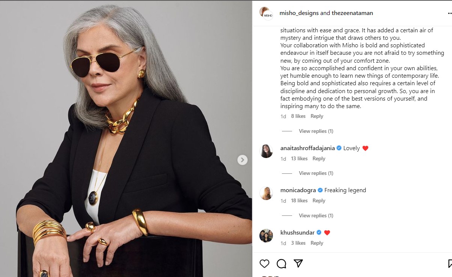Screen dimensions: 452x277
Task: Show 13 likes on anaitashroffadajania comment
Action: pos(299,159)
